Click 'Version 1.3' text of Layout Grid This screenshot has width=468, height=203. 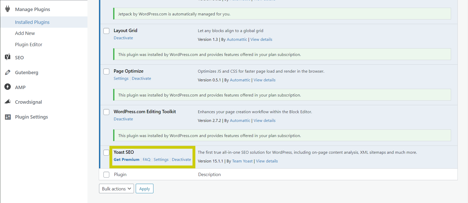click(x=208, y=39)
